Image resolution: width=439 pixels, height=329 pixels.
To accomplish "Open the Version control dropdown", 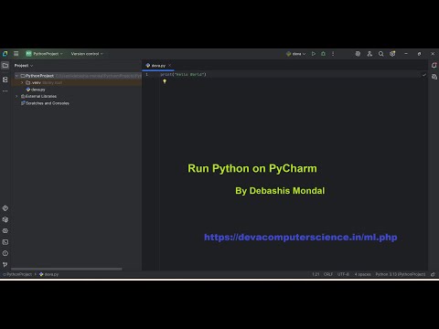I will tap(87, 54).
